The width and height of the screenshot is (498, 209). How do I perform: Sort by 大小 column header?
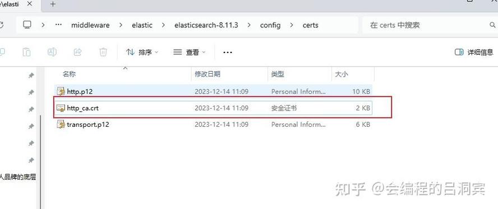pyautogui.click(x=342, y=74)
